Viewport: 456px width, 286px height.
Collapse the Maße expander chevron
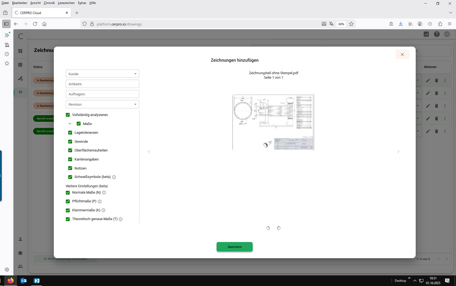pyautogui.click(x=70, y=124)
